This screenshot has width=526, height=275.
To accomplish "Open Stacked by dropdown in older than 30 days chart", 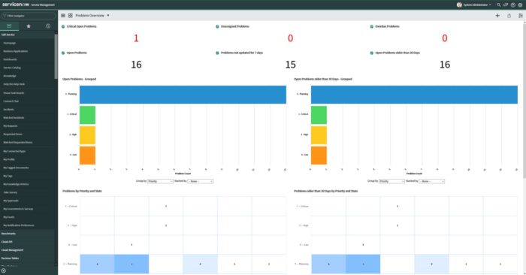I will click(x=432, y=181).
